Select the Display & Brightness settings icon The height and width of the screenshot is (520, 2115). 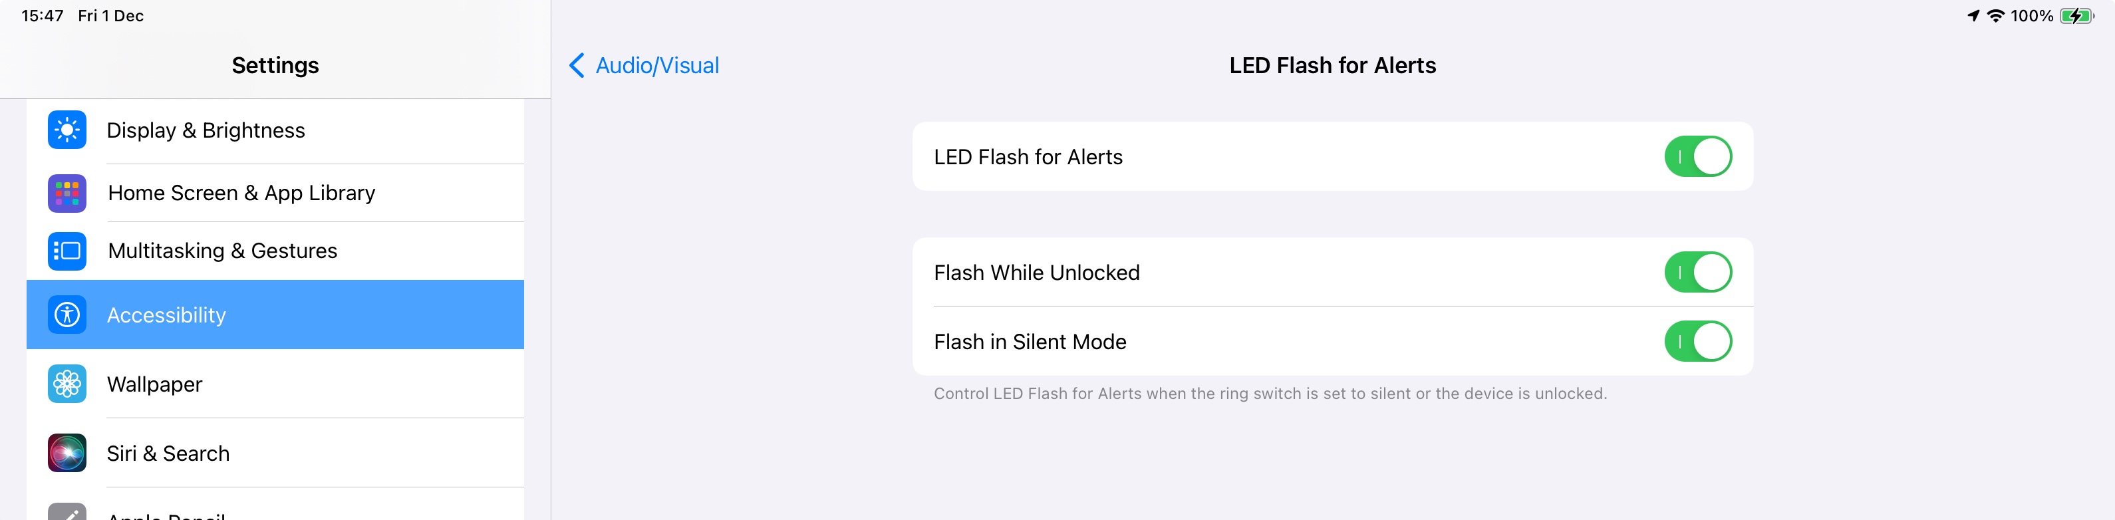[x=67, y=129]
